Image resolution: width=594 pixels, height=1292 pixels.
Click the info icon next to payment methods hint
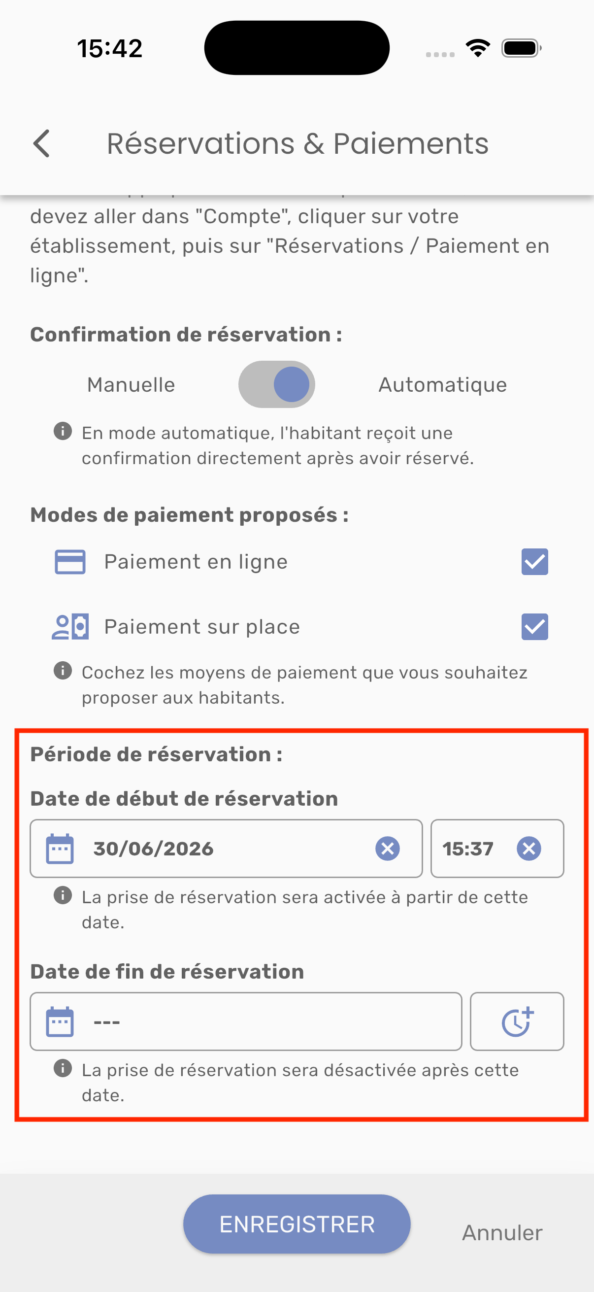(x=63, y=671)
